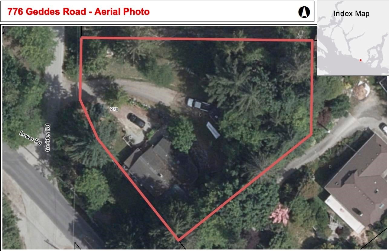Click the bottom vertex of red boundary
The height and width of the screenshot is (251, 389).
178,239
